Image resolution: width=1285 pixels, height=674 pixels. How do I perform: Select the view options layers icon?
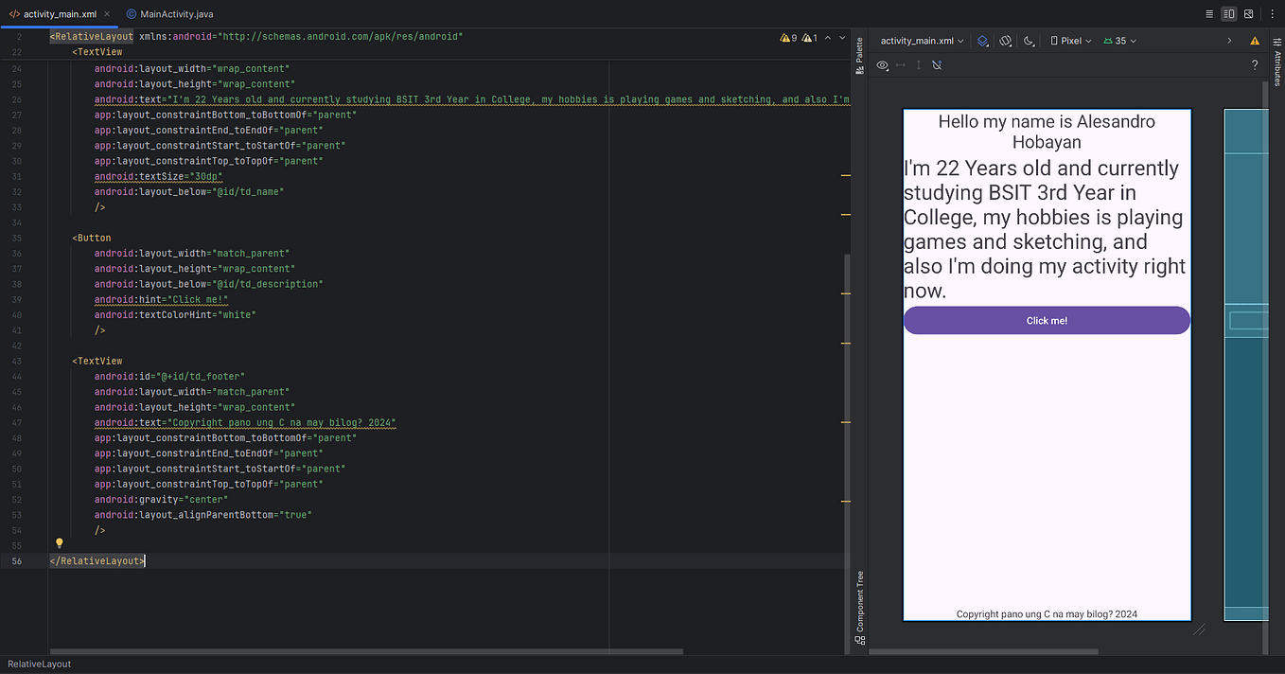982,40
